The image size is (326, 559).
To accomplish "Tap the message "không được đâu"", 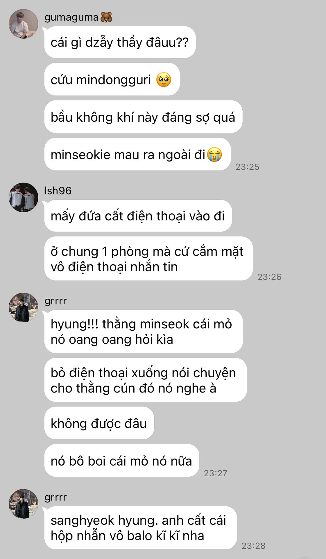I will (99, 423).
